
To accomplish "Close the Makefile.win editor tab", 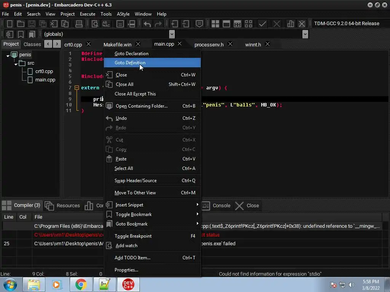I will coord(138,44).
